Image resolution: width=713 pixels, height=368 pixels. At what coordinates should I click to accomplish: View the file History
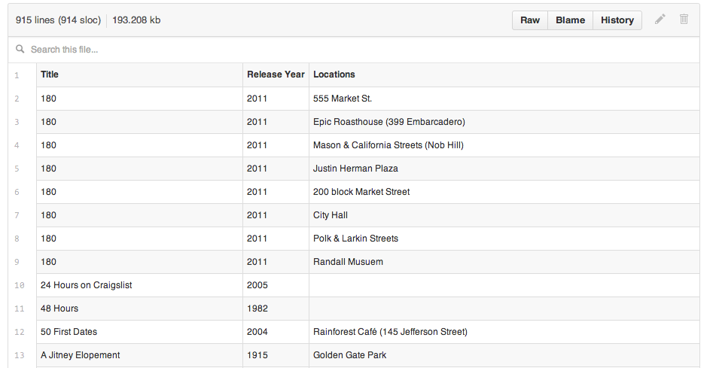pos(617,20)
